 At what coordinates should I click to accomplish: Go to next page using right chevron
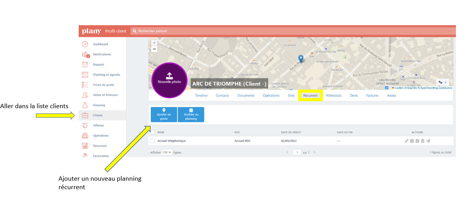[314, 152]
